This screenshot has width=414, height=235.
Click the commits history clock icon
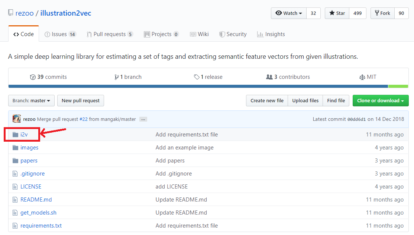click(x=33, y=77)
